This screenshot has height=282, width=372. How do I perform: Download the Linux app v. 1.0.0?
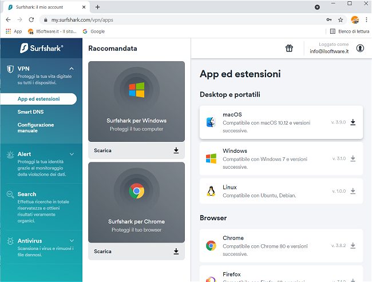pos(353,191)
